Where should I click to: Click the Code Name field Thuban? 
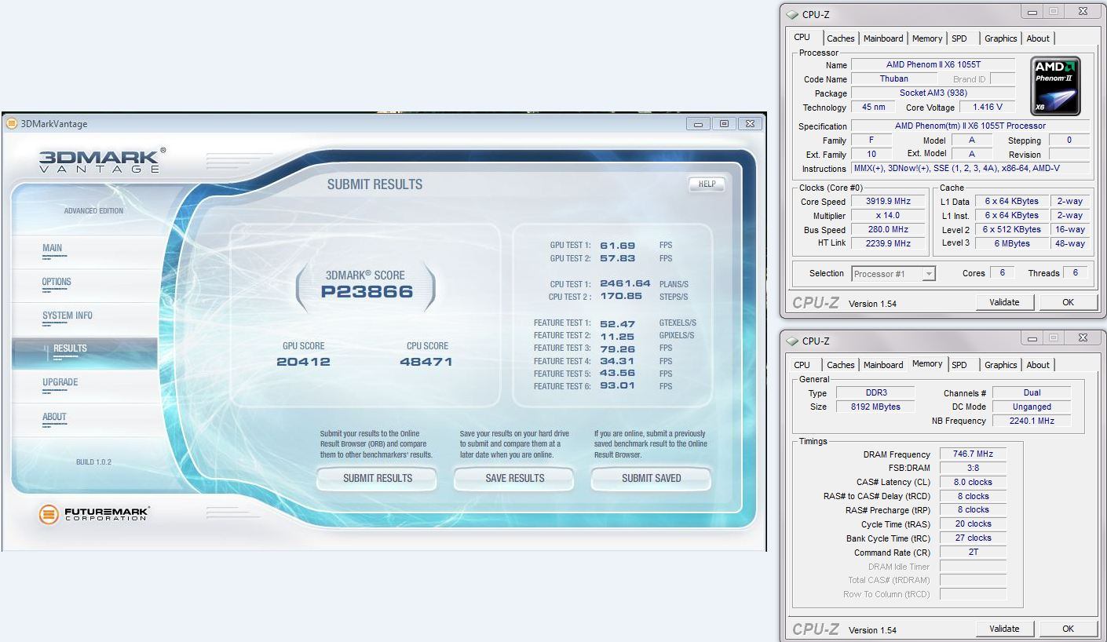coord(894,79)
